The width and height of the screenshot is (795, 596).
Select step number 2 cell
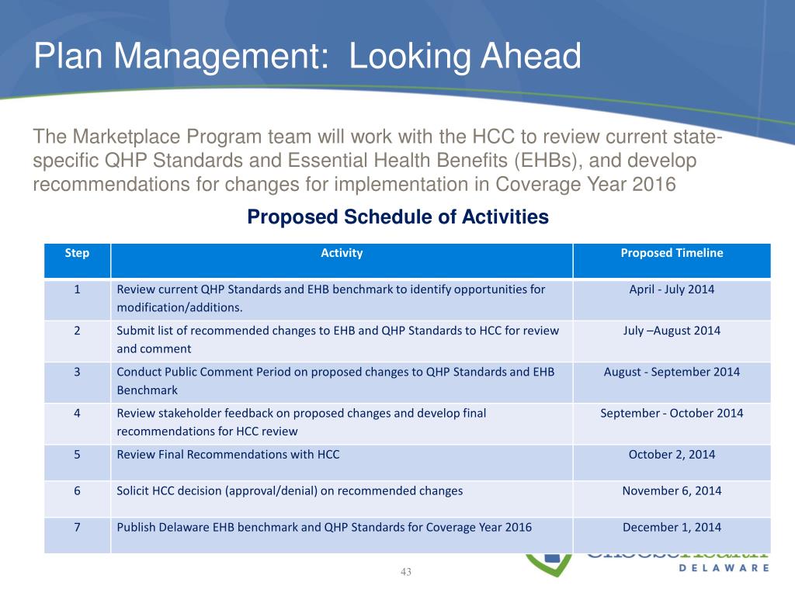[x=77, y=341]
